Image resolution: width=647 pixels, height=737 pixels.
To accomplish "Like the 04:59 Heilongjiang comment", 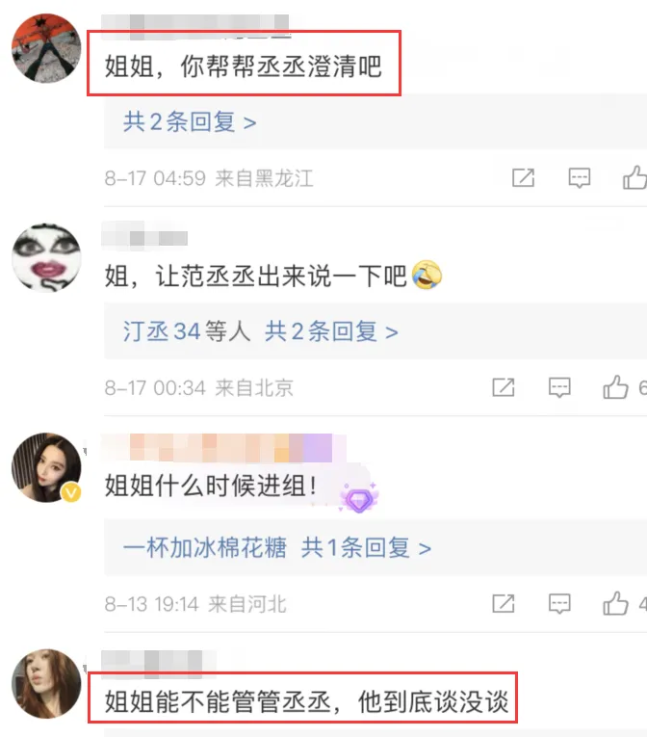I will coord(634,177).
